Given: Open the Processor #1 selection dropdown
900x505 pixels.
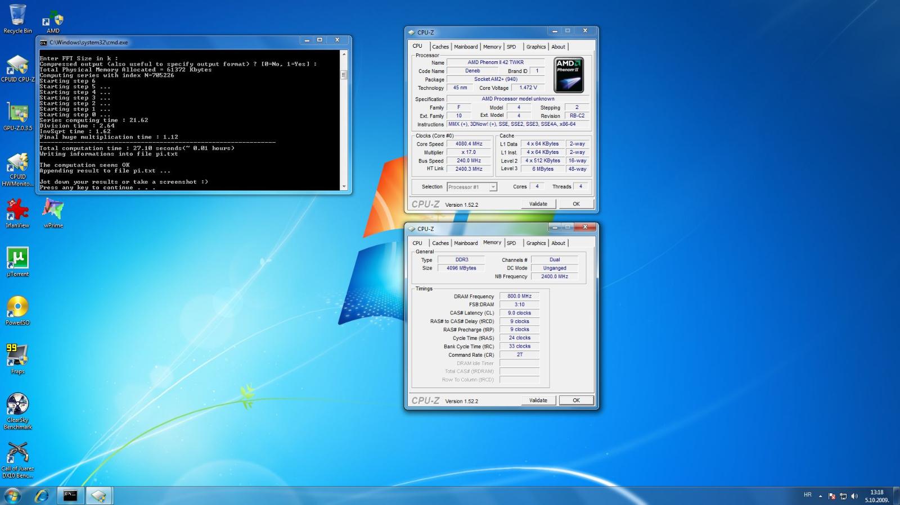Looking at the screenshot, I should point(472,187).
